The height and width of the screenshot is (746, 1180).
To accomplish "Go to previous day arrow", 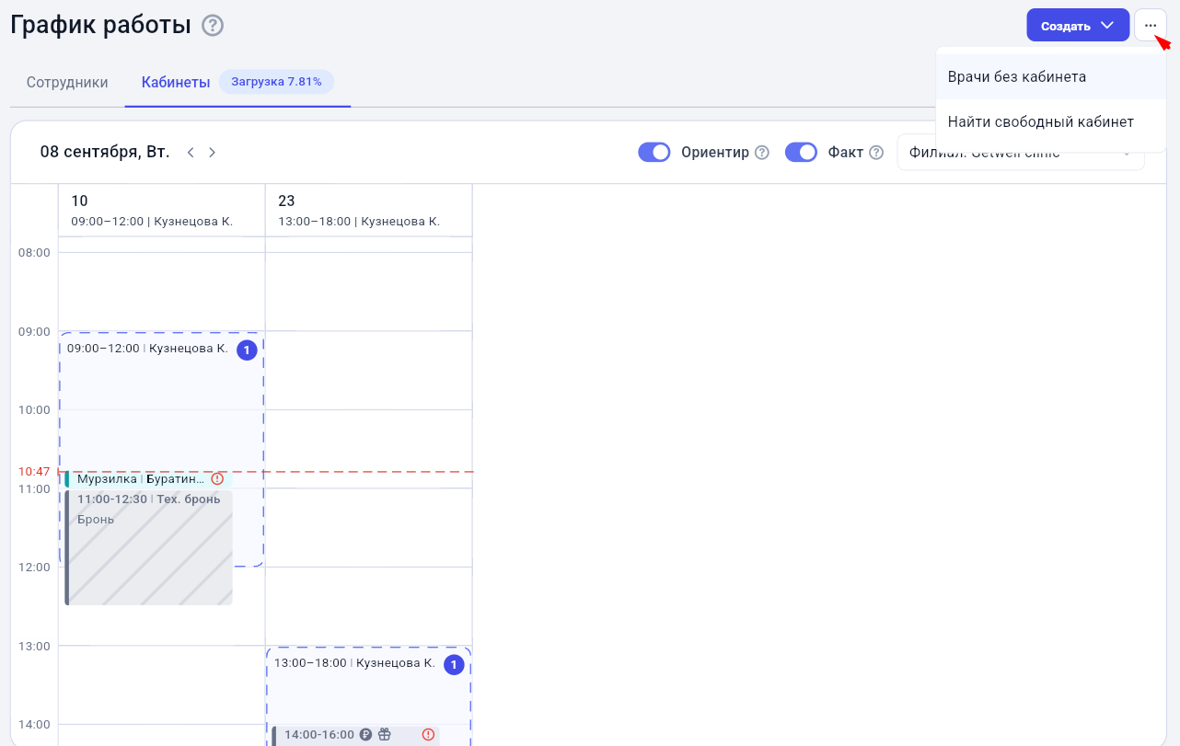I will tap(191, 152).
